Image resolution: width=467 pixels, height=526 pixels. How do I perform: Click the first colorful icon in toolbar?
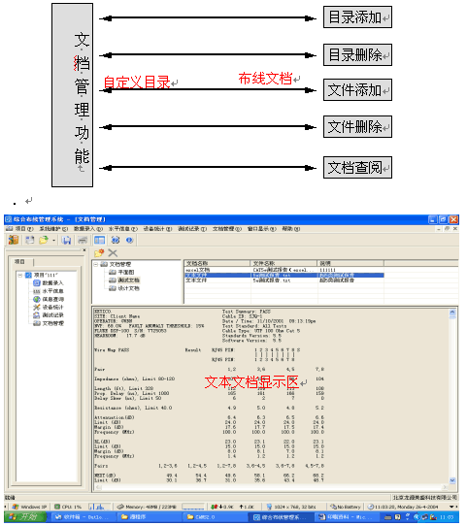14,240
